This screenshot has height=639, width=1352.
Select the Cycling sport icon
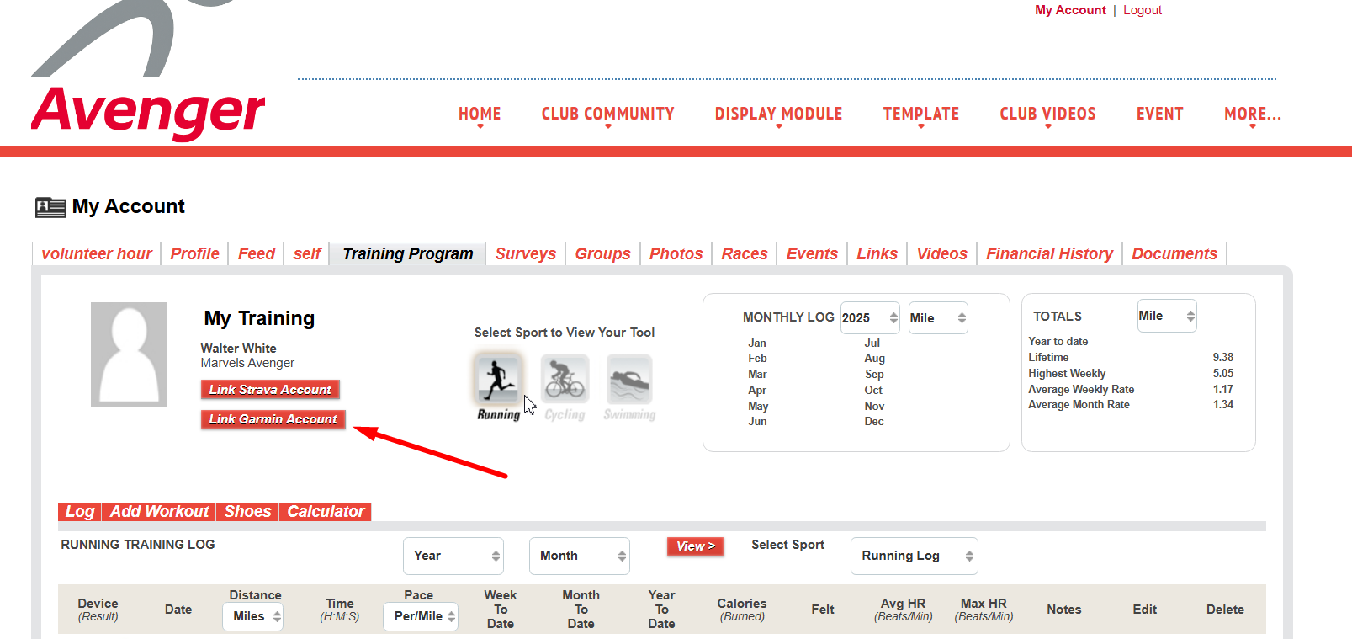[x=565, y=380]
